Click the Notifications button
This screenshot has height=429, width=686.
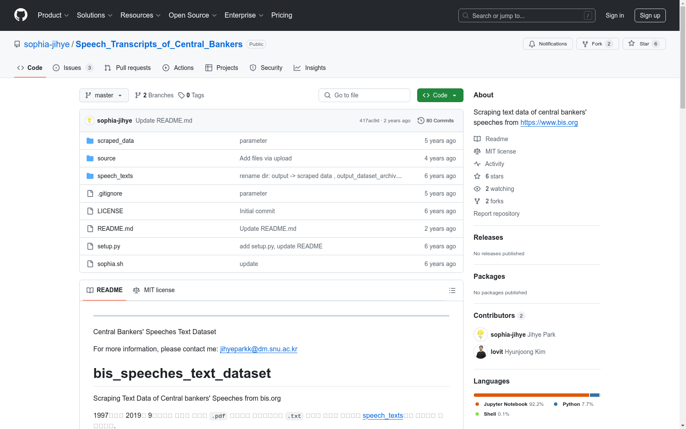click(x=548, y=44)
